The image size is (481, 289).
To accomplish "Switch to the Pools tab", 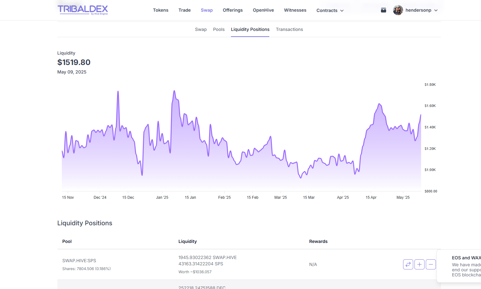I will pyautogui.click(x=219, y=29).
